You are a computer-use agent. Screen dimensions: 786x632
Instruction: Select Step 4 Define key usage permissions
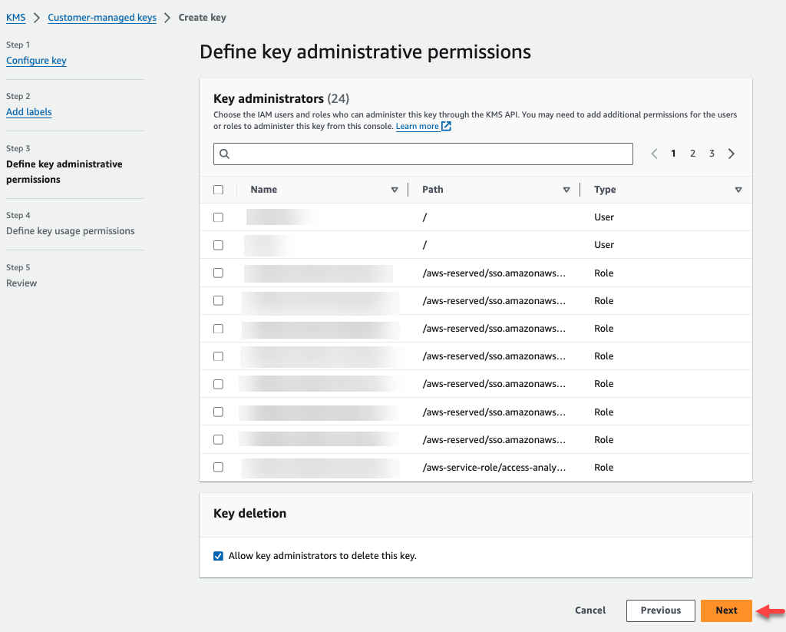[70, 230]
